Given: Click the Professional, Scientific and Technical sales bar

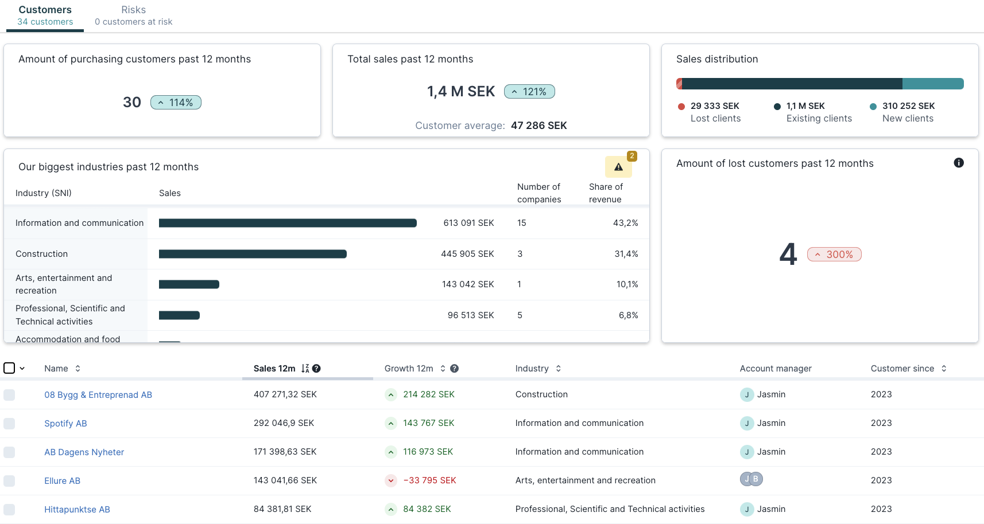Looking at the screenshot, I should click(x=179, y=315).
